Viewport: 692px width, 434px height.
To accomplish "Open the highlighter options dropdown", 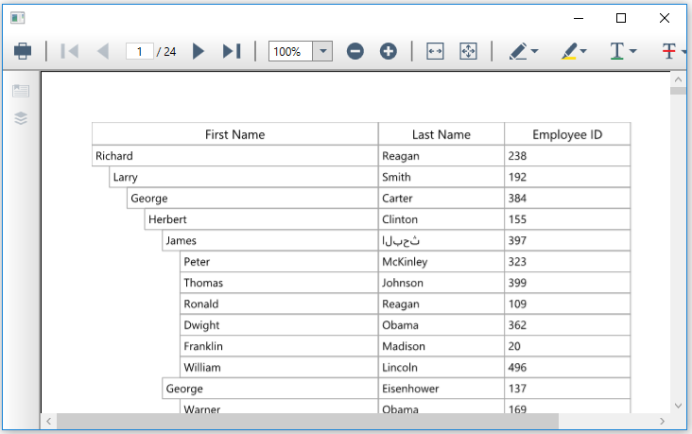I will coord(583,51).
